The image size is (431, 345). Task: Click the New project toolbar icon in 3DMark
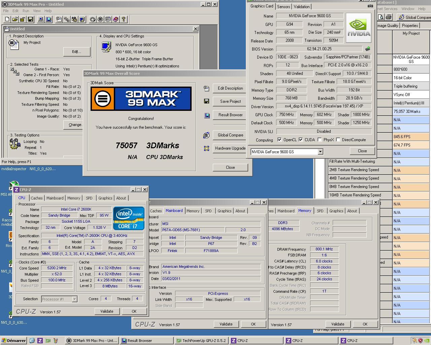click(x=7, y=19)
